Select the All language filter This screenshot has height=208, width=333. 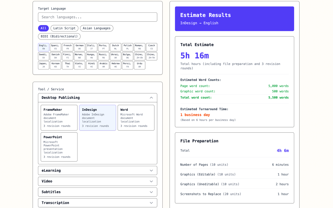pyautogui.click(x=43, y=28)
